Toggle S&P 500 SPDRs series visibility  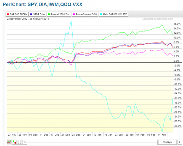pos(17,14)
